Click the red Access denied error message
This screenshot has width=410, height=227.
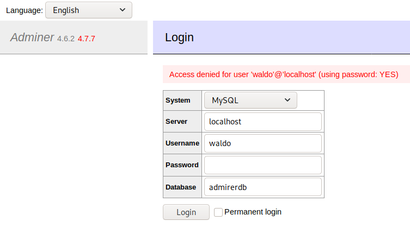[x=284, y=74]
